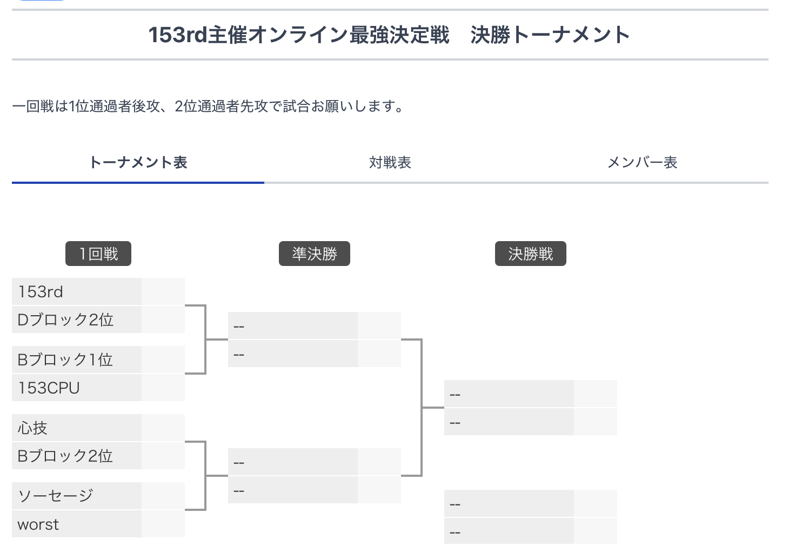Image resolution: width=795 pixels, height=559 pixels.
Task: Click the 心技 bracket entry
Action: point(77,428)
